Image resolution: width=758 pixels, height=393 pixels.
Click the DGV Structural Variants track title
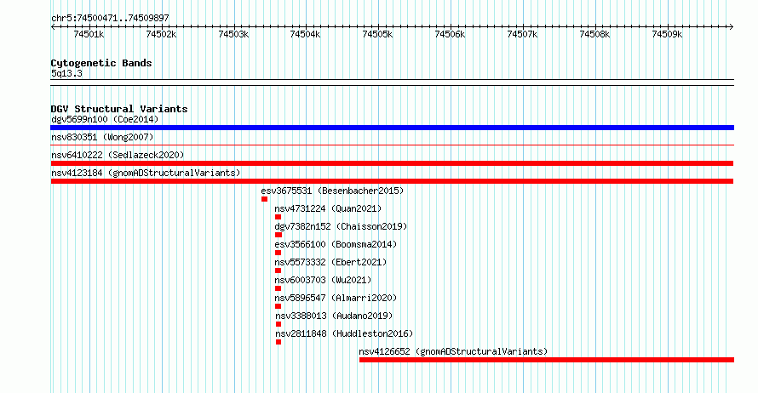(x=119, y=109)
